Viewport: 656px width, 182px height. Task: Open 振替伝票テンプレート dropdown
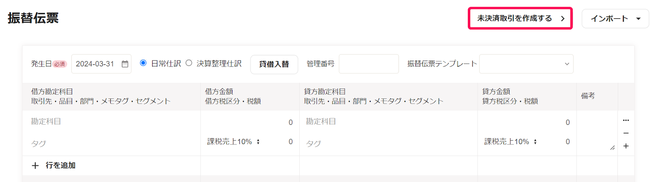(x=526, y=64)
